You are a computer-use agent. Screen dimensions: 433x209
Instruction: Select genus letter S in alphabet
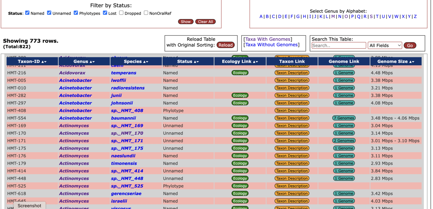[371, 16]
